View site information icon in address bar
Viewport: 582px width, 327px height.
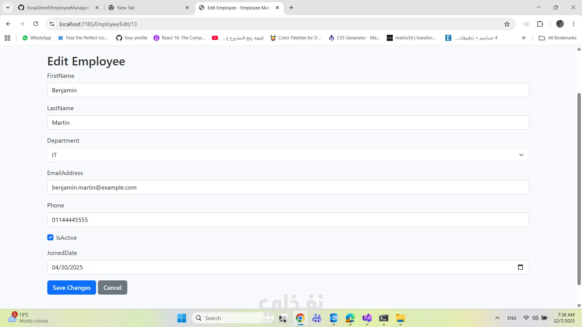[x=52, y=24]
